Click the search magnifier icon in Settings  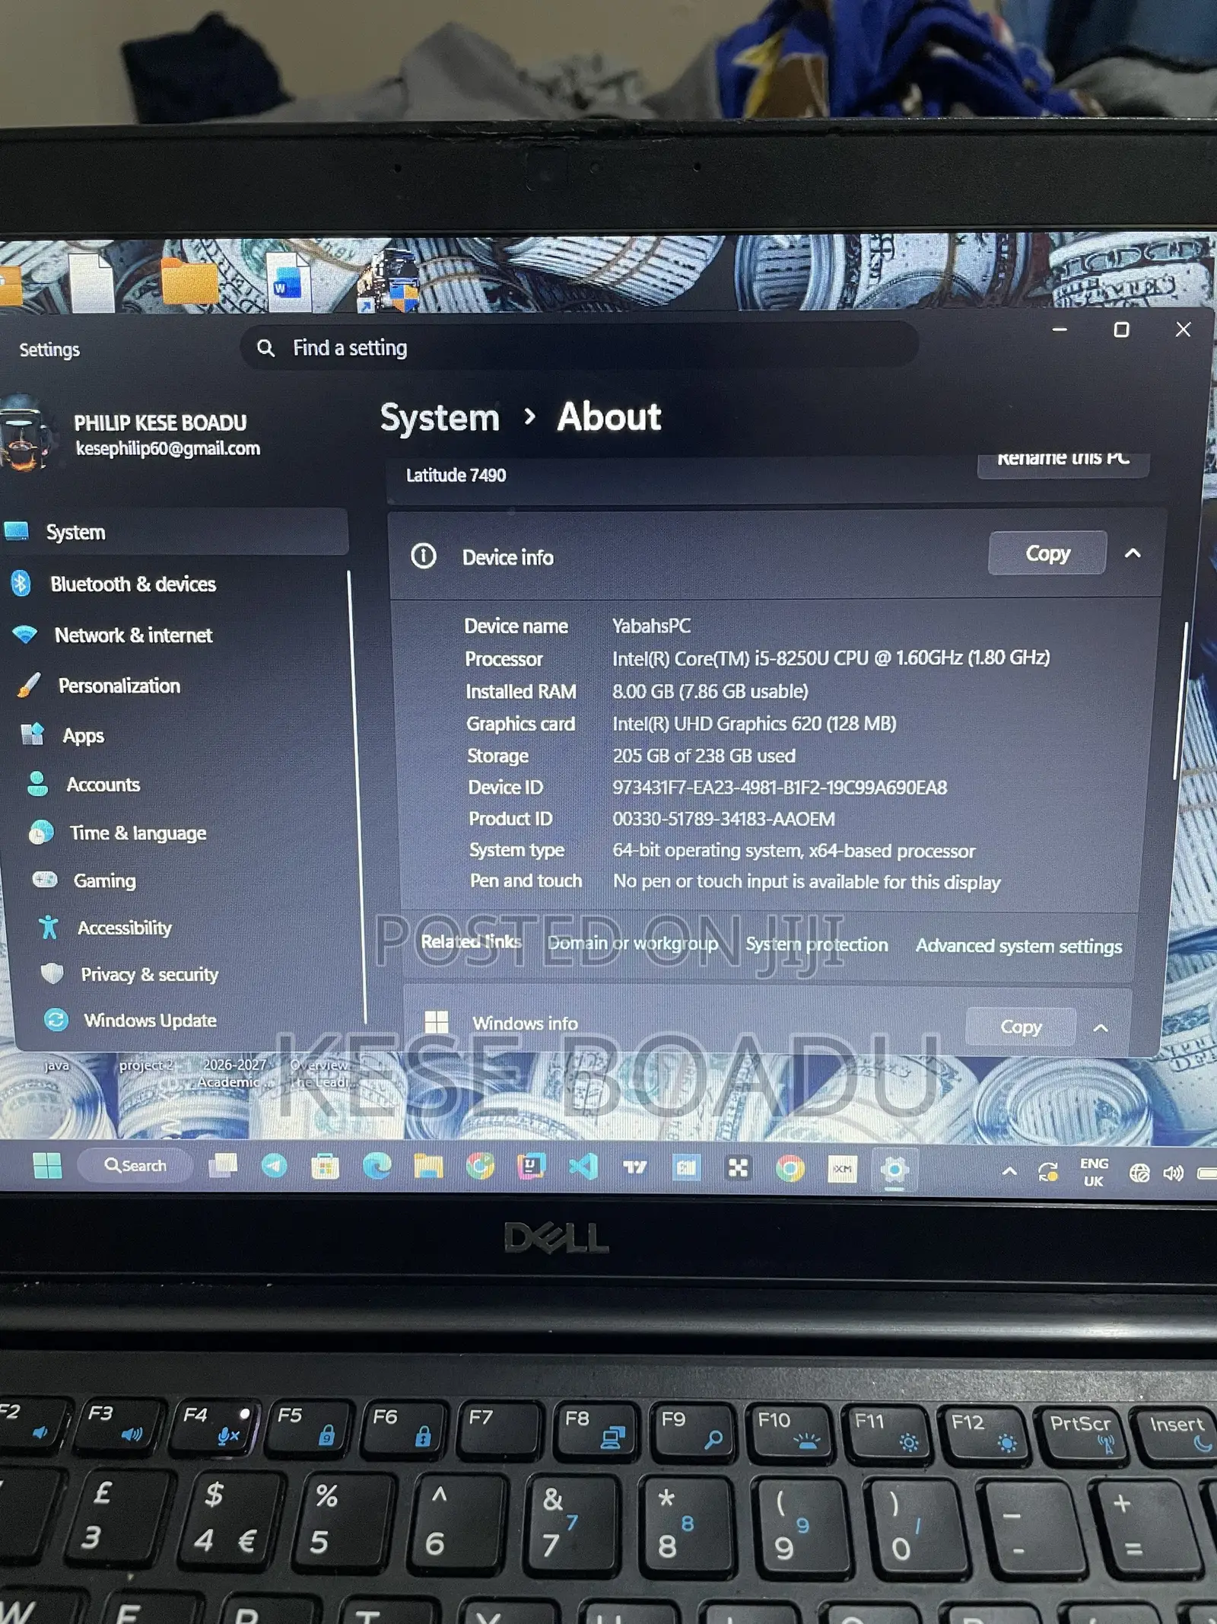265,348
